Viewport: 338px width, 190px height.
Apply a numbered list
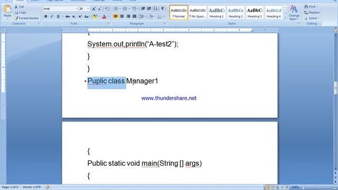pos(125,8)
